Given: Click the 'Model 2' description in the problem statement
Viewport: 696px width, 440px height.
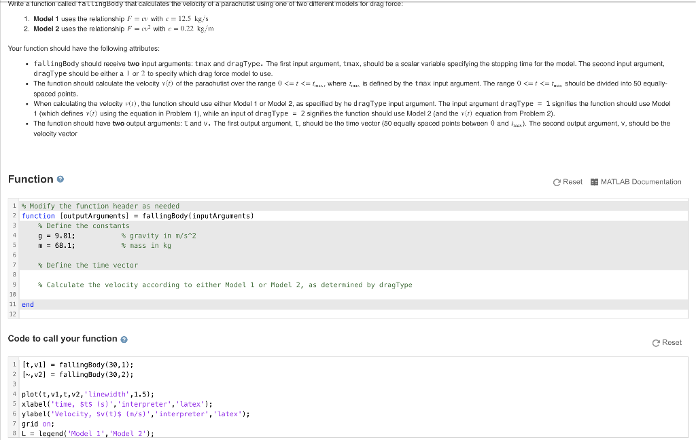Looking at the screenshot, I should [x=124, y=29].
